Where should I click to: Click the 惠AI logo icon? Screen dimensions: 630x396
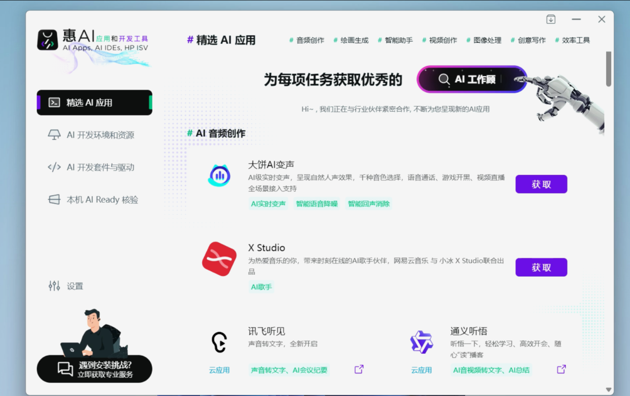pos(48,40)
